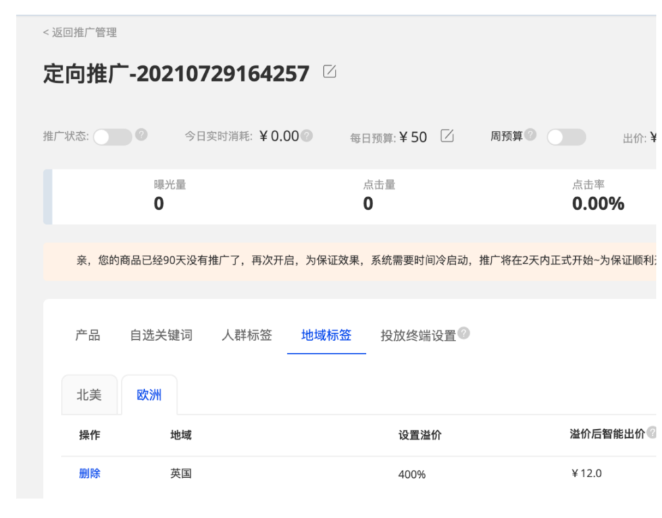Click the campaign title 定向推广-20210729164257
662x518 pixels.
point(176,74)
